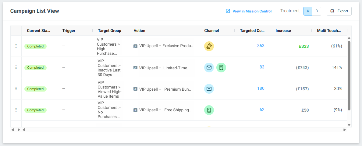Click external-link icon beside View in Mission Control

pyautogui.click(x=228, y=11)
